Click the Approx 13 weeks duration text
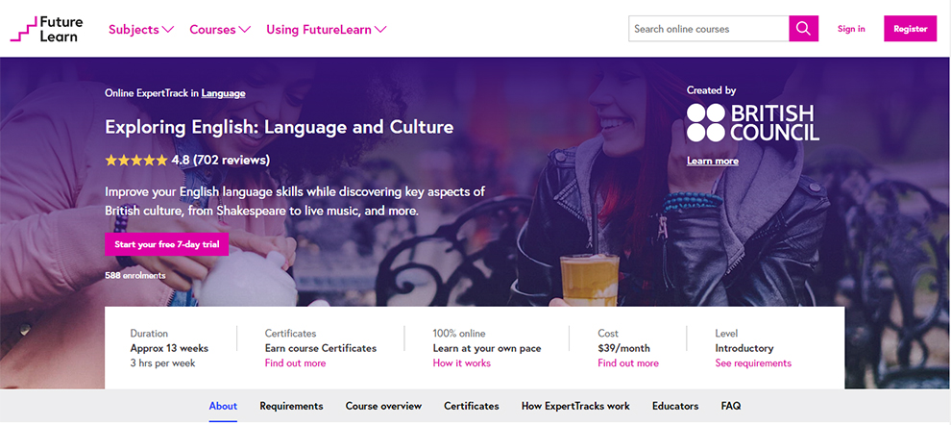 click(169, 348)
